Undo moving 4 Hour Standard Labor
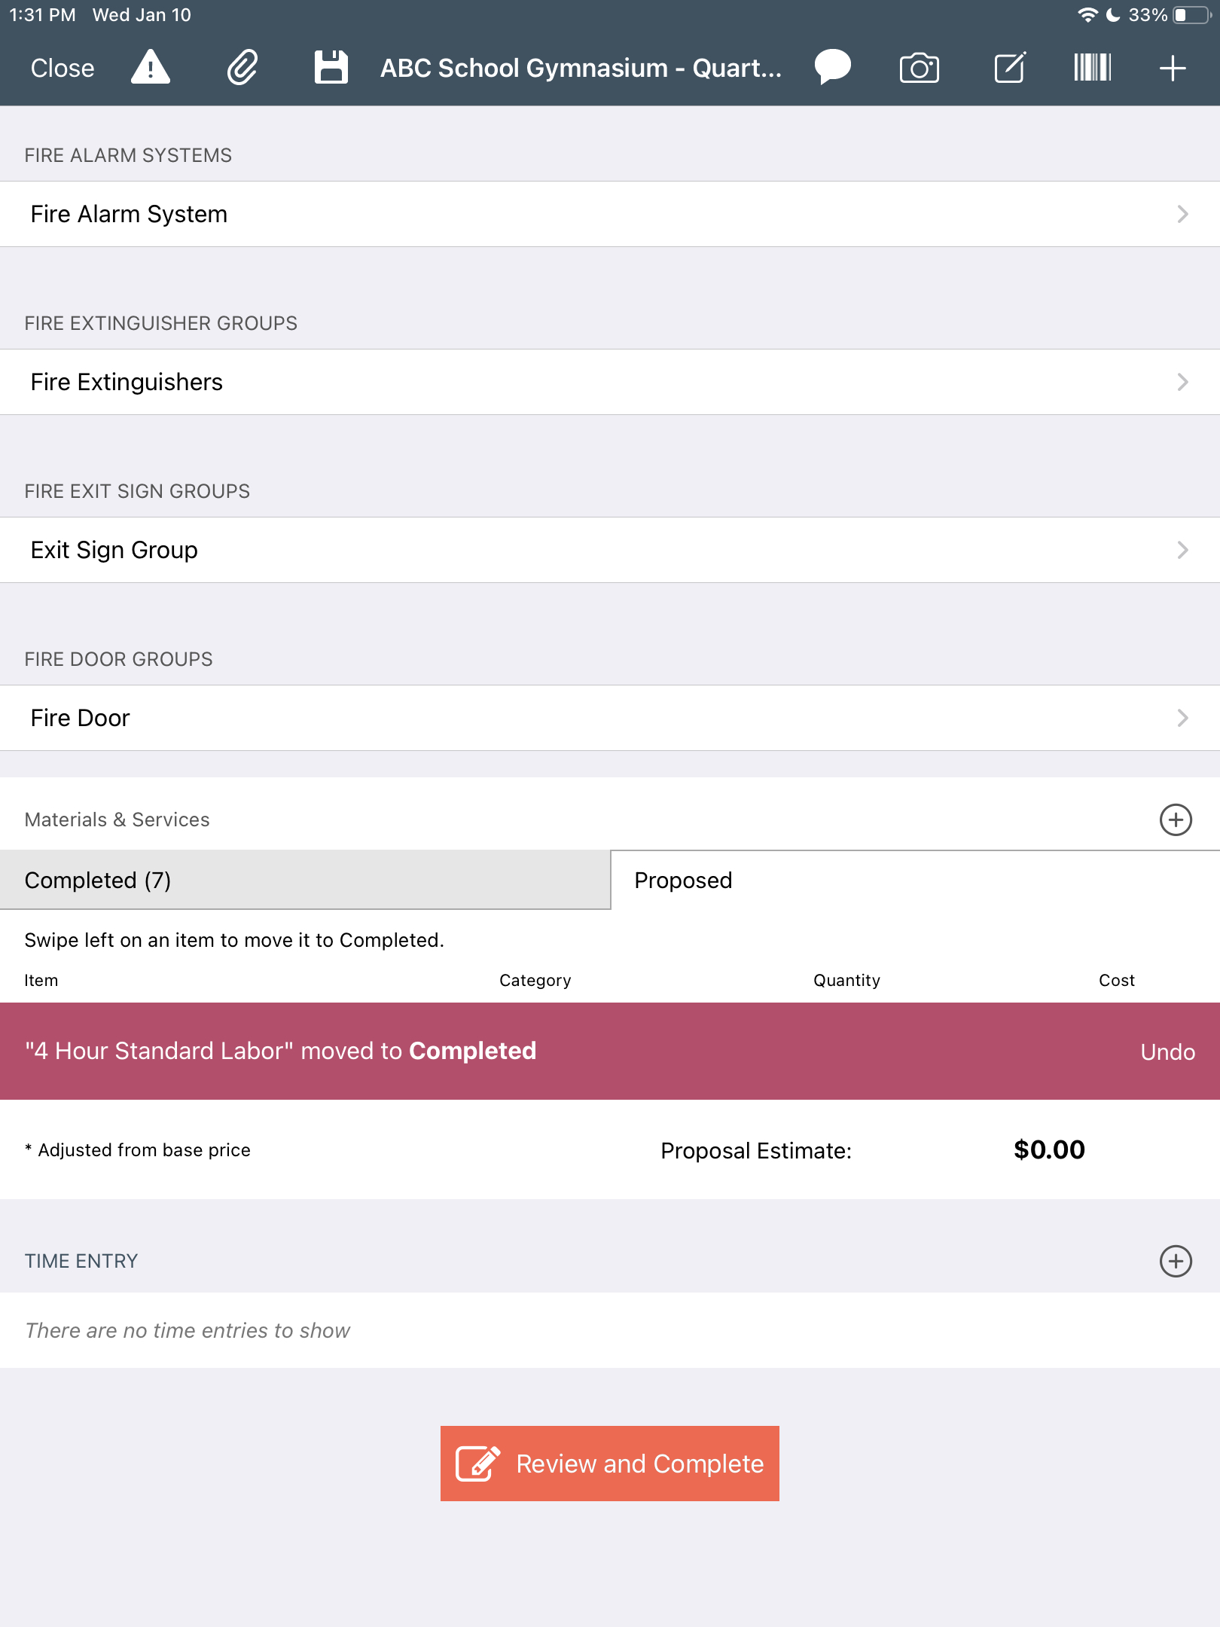This screenshot has height=1627, width=1220. pyautogui.click(x=1167, y=1052)
